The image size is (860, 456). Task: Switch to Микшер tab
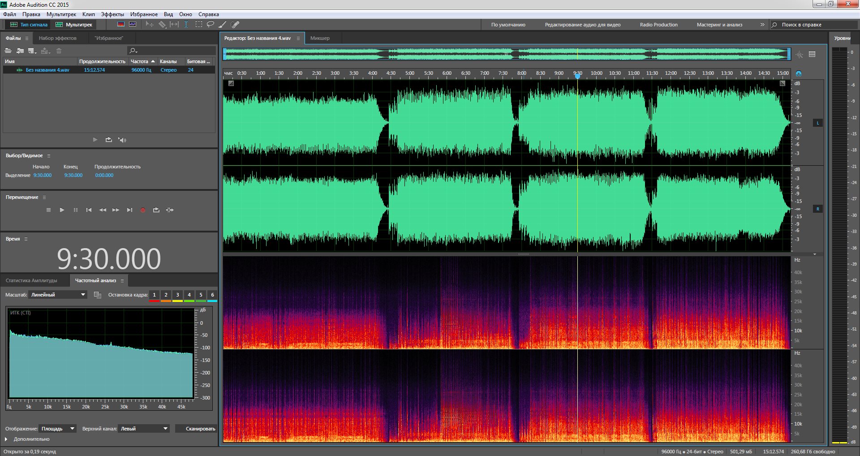[320, 38]
